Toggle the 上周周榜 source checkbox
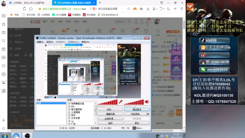 (69, 112)
